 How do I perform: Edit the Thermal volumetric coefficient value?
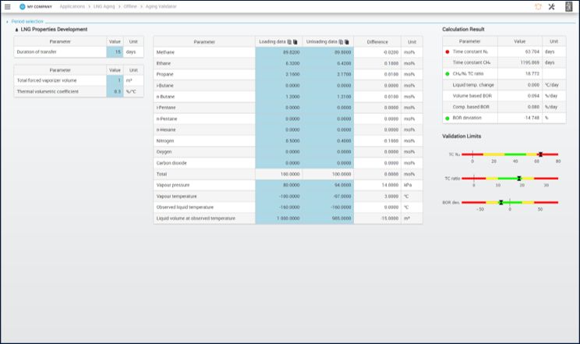(115, 91)
